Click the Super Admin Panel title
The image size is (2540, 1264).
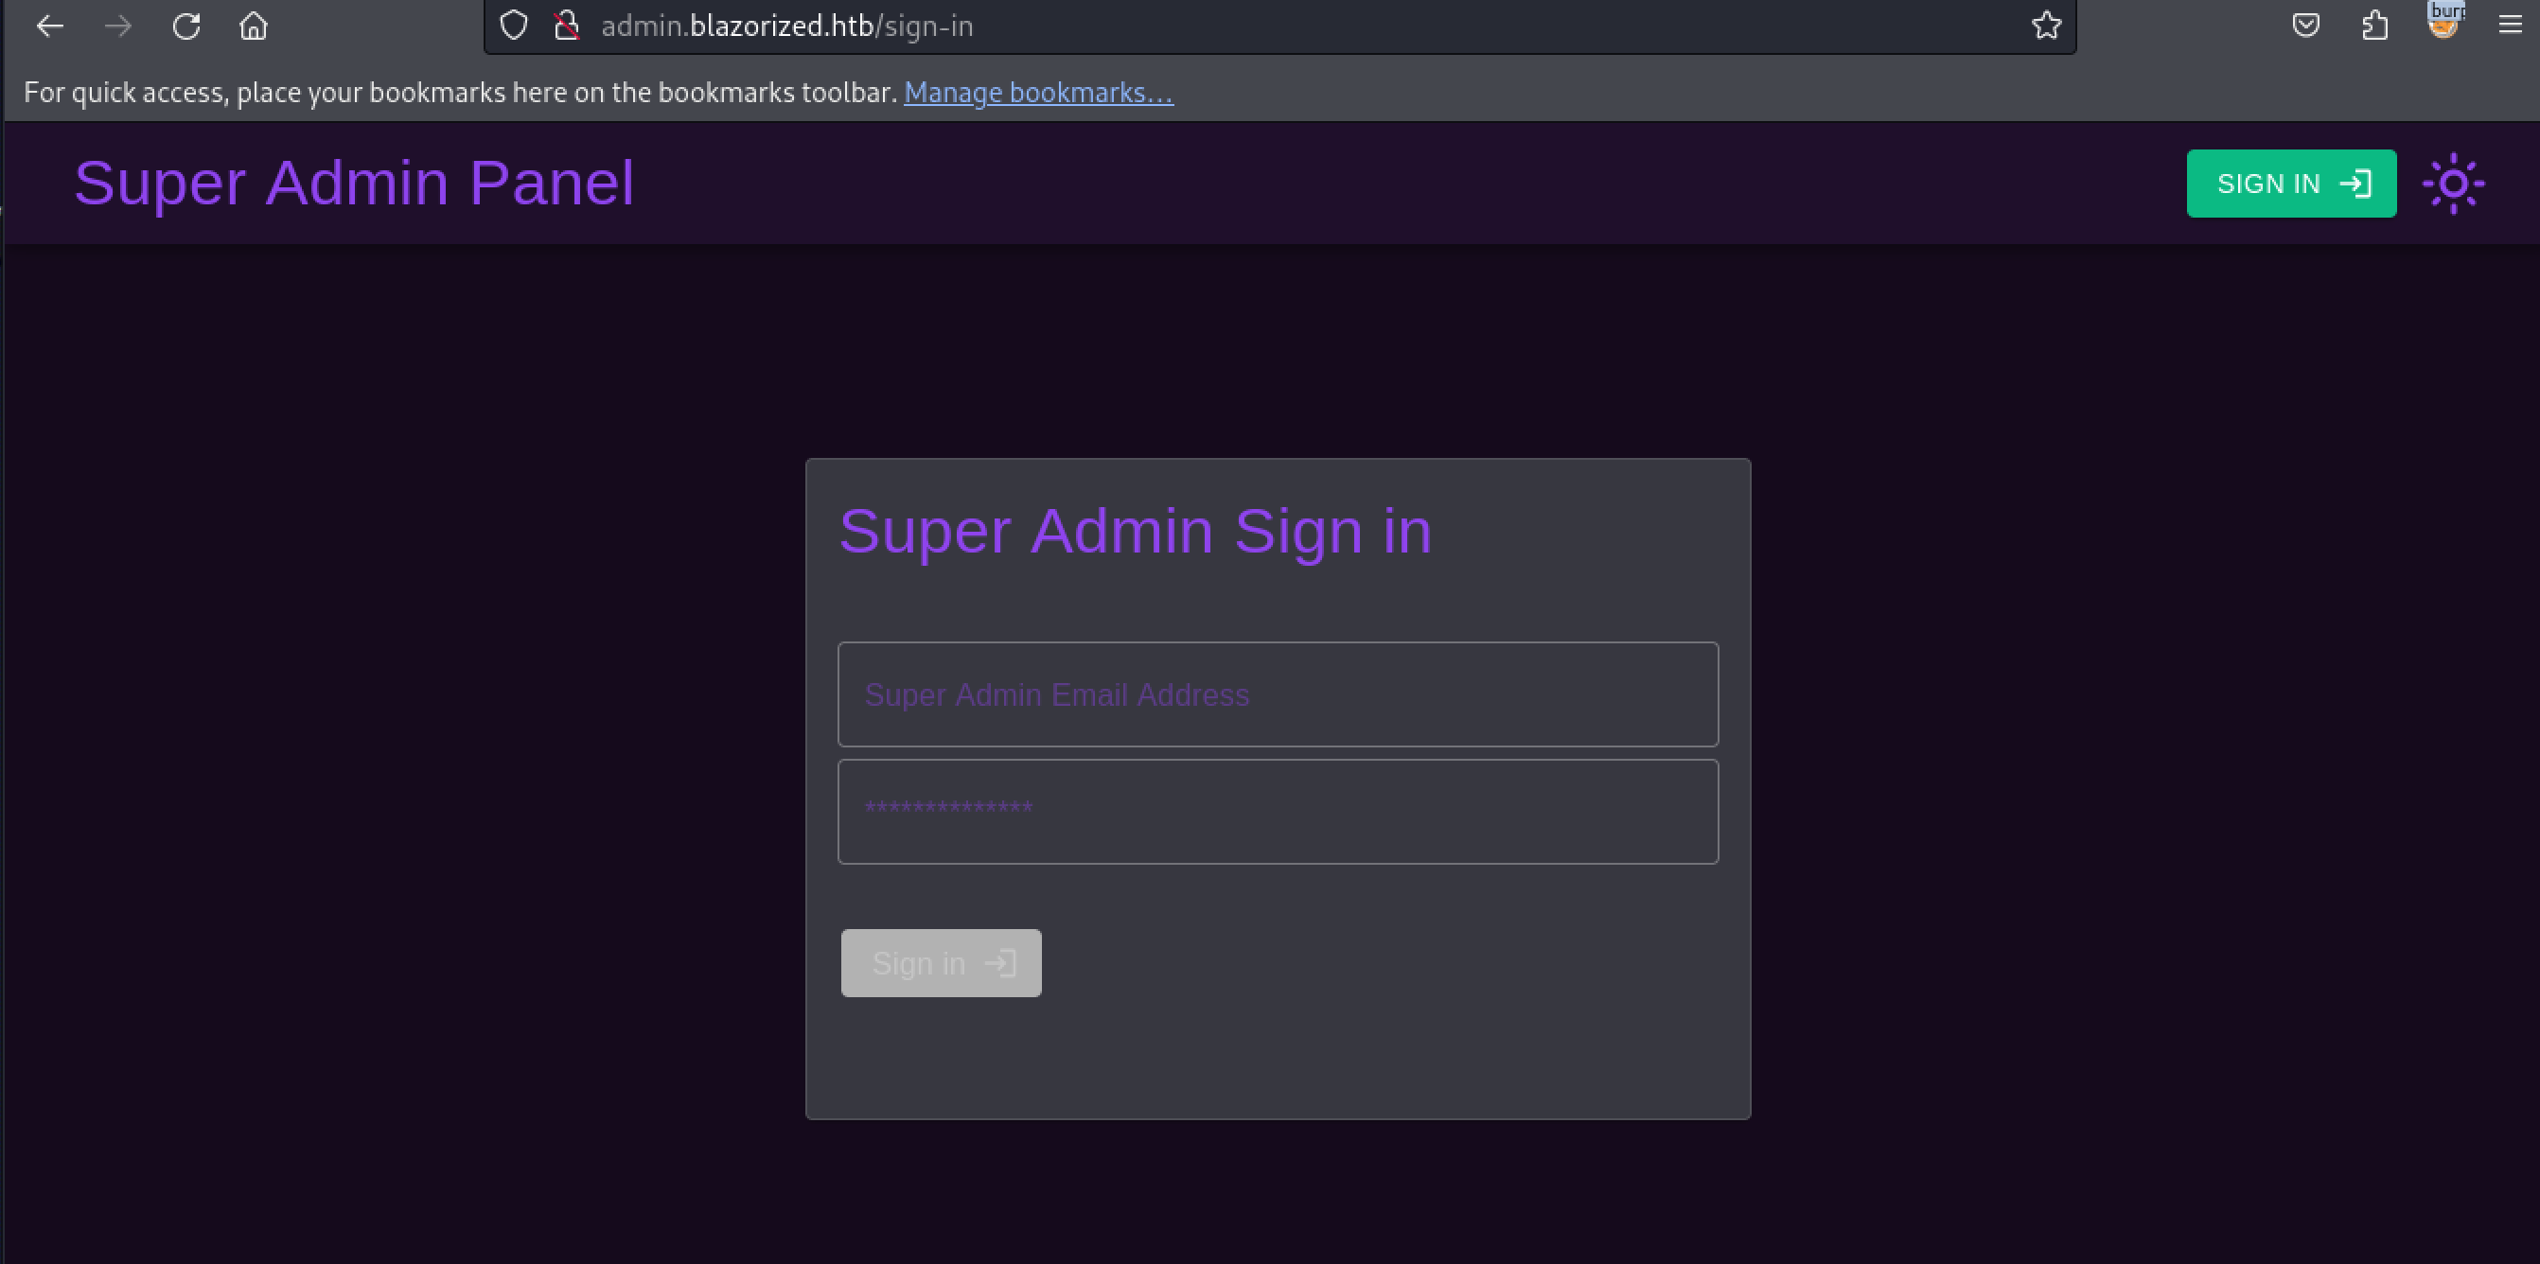click(x=354, y=183)
